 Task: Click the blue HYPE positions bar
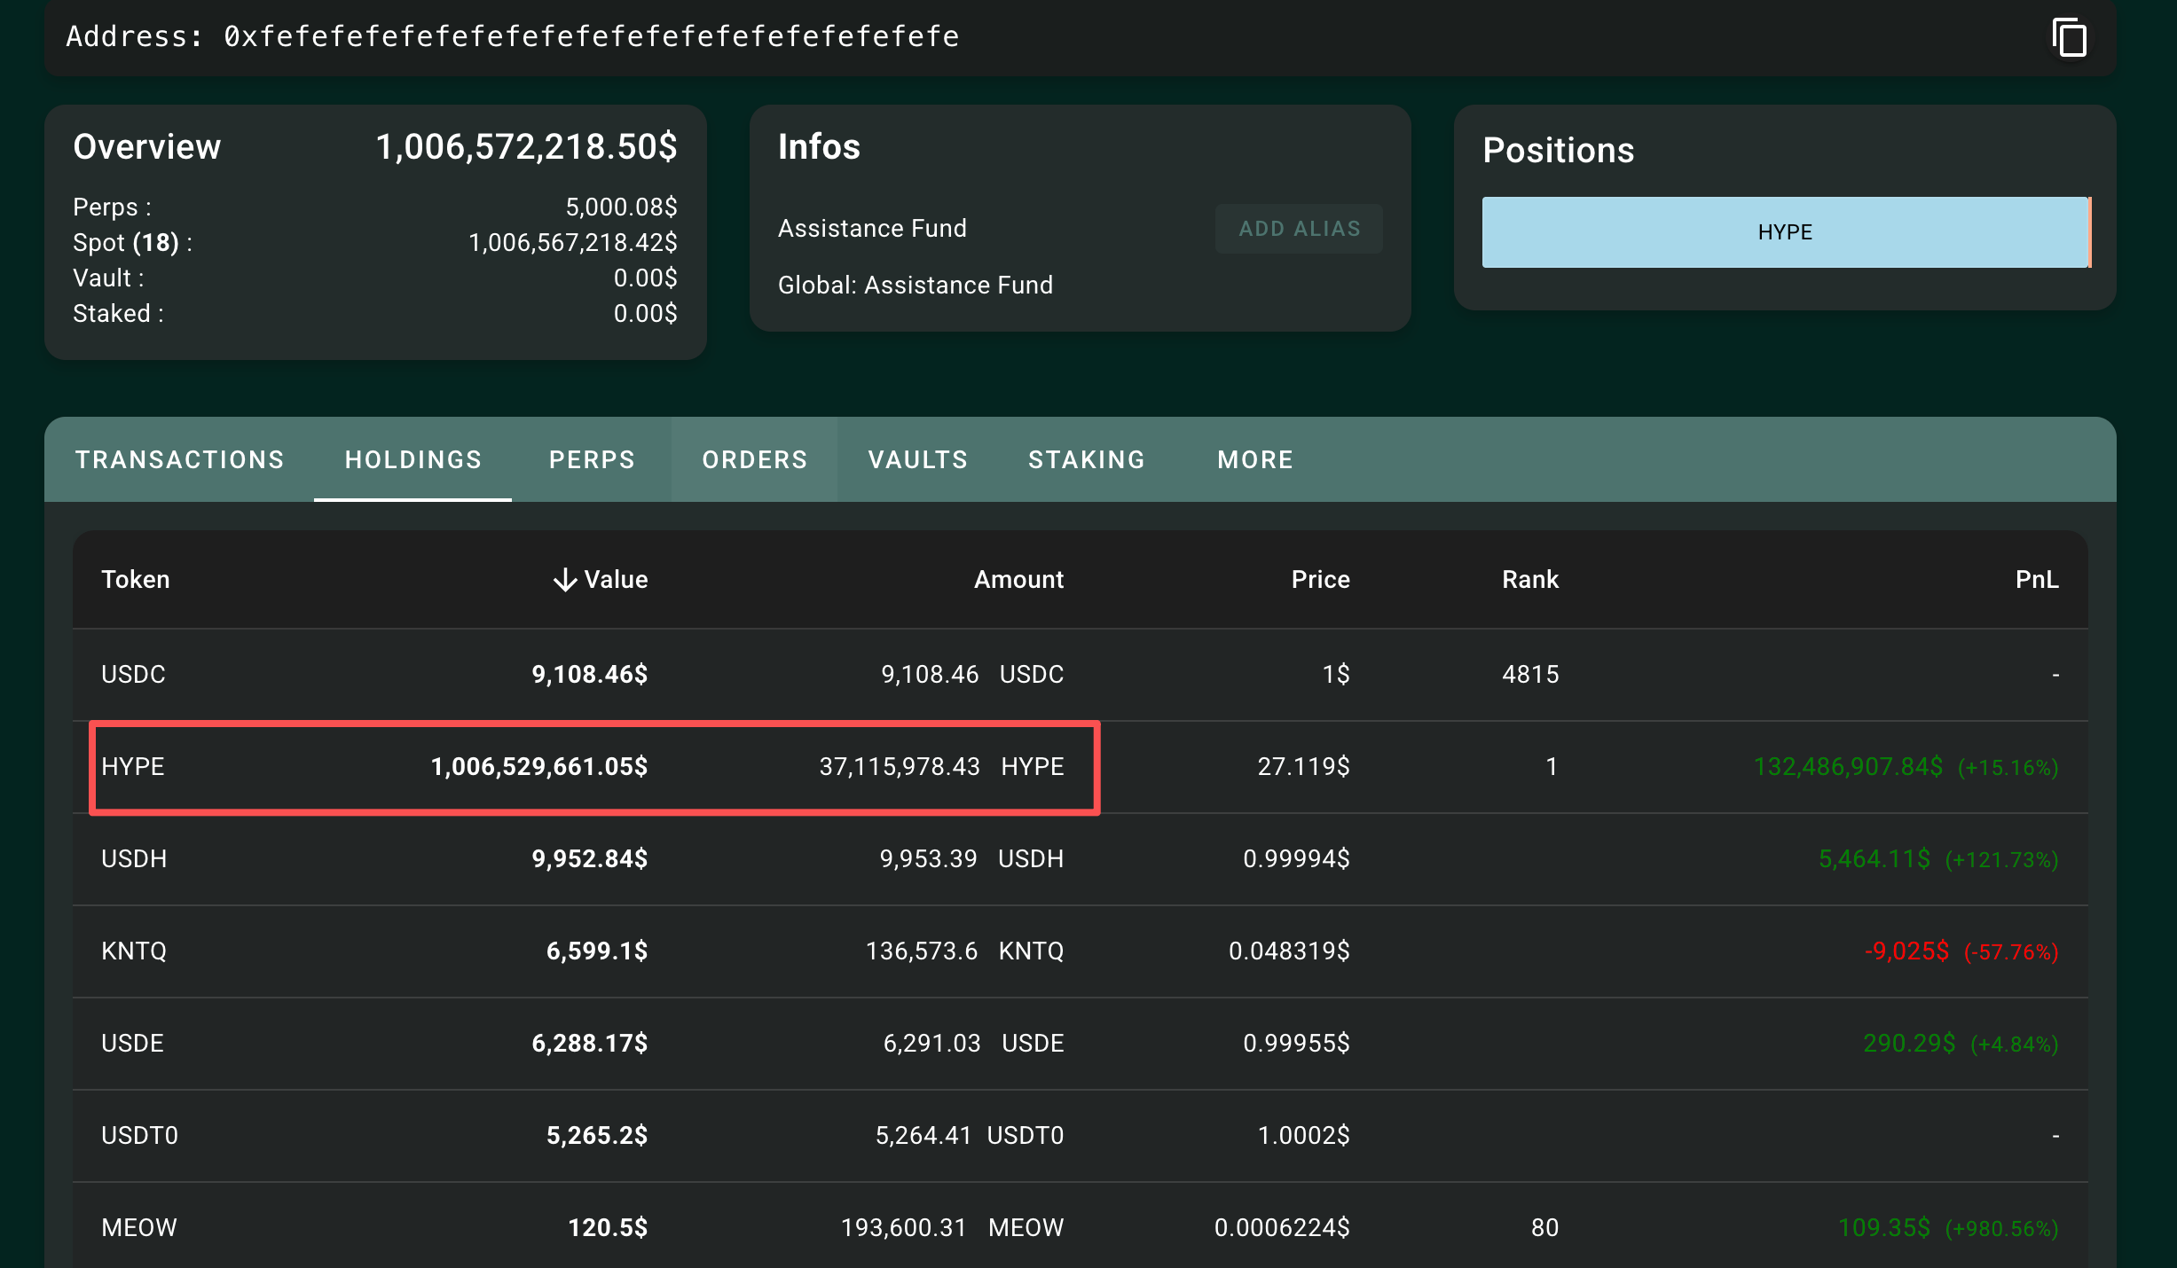[1784, 232]
